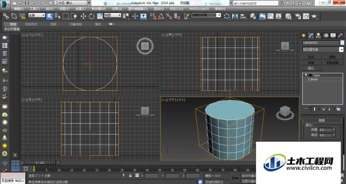Click the 数量 amount value field

326,130
